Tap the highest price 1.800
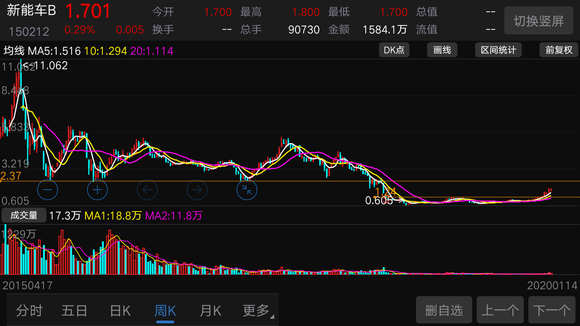The height and width of the screenshot is (326, 580). 306,12
